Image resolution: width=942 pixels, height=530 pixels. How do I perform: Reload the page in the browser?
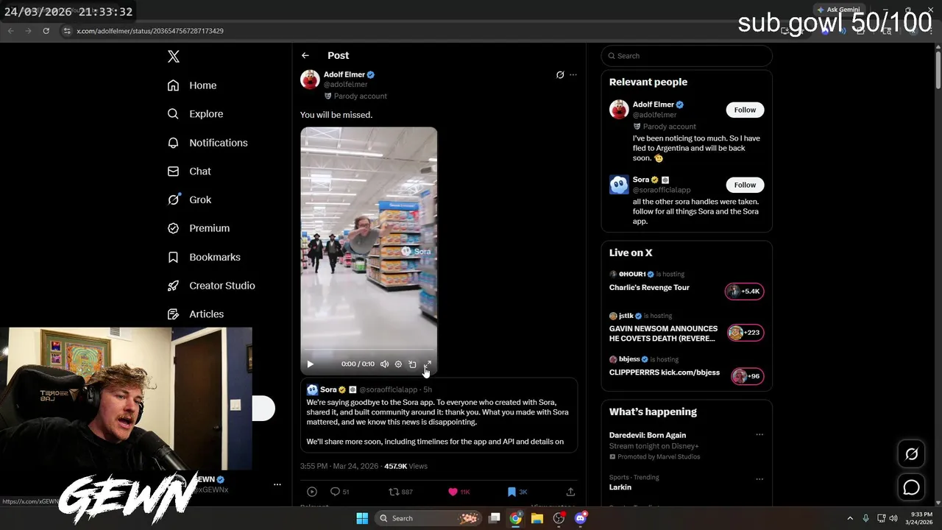pyautogui.click(x=46, y=31)
